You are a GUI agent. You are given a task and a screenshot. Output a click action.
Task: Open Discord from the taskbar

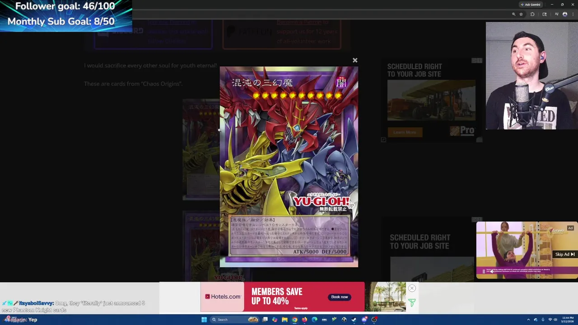pos(364,320)
